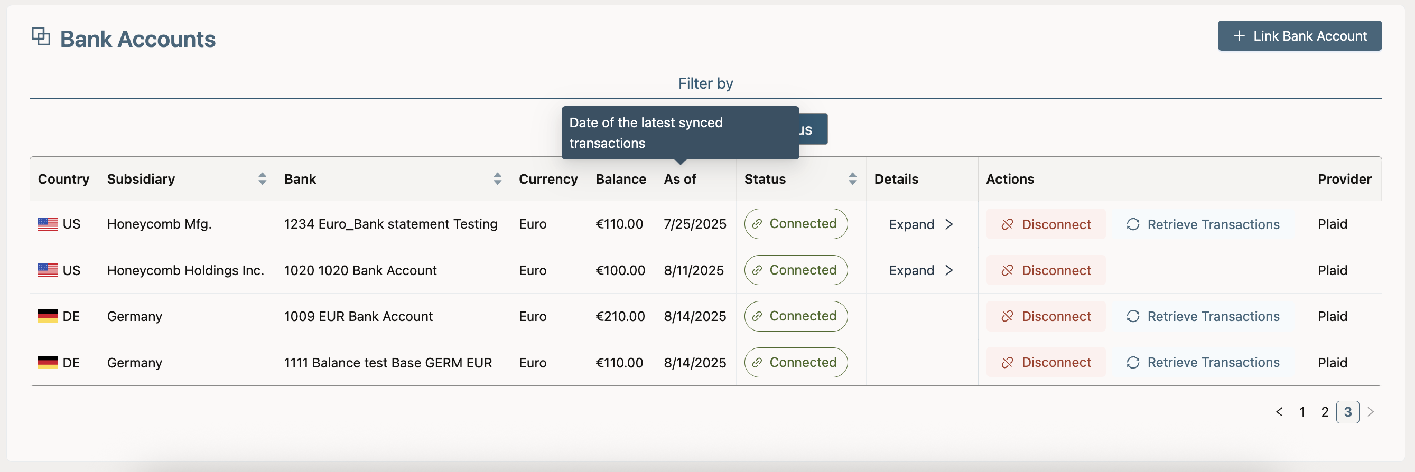Click the 1009 EUR Bank Account name

coord(358,316)
